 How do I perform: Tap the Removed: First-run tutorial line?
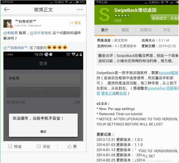coord(119,114)
